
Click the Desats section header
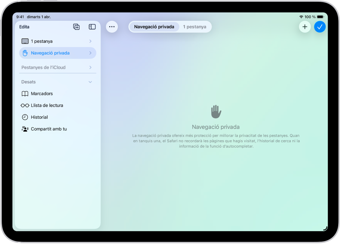pyautogui.click(x=28, y=82)
